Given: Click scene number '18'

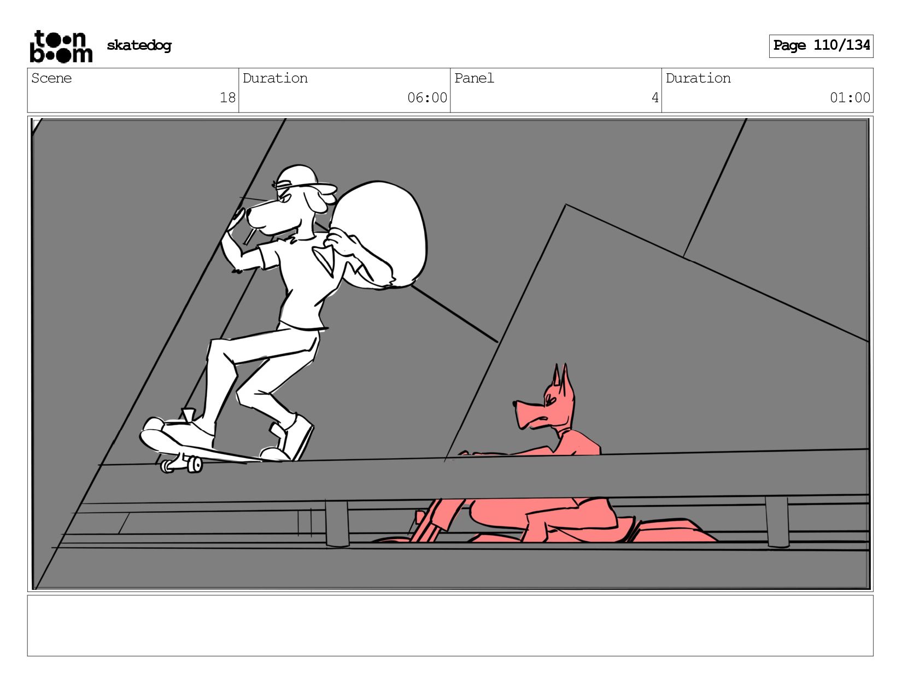Looking at the screenshot, I should (227, 98).
